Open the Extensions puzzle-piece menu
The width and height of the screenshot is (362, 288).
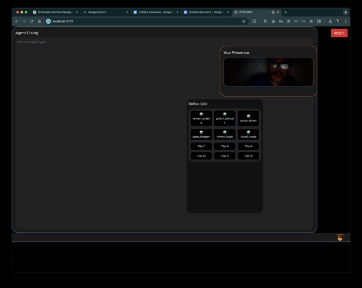[254, 21]
